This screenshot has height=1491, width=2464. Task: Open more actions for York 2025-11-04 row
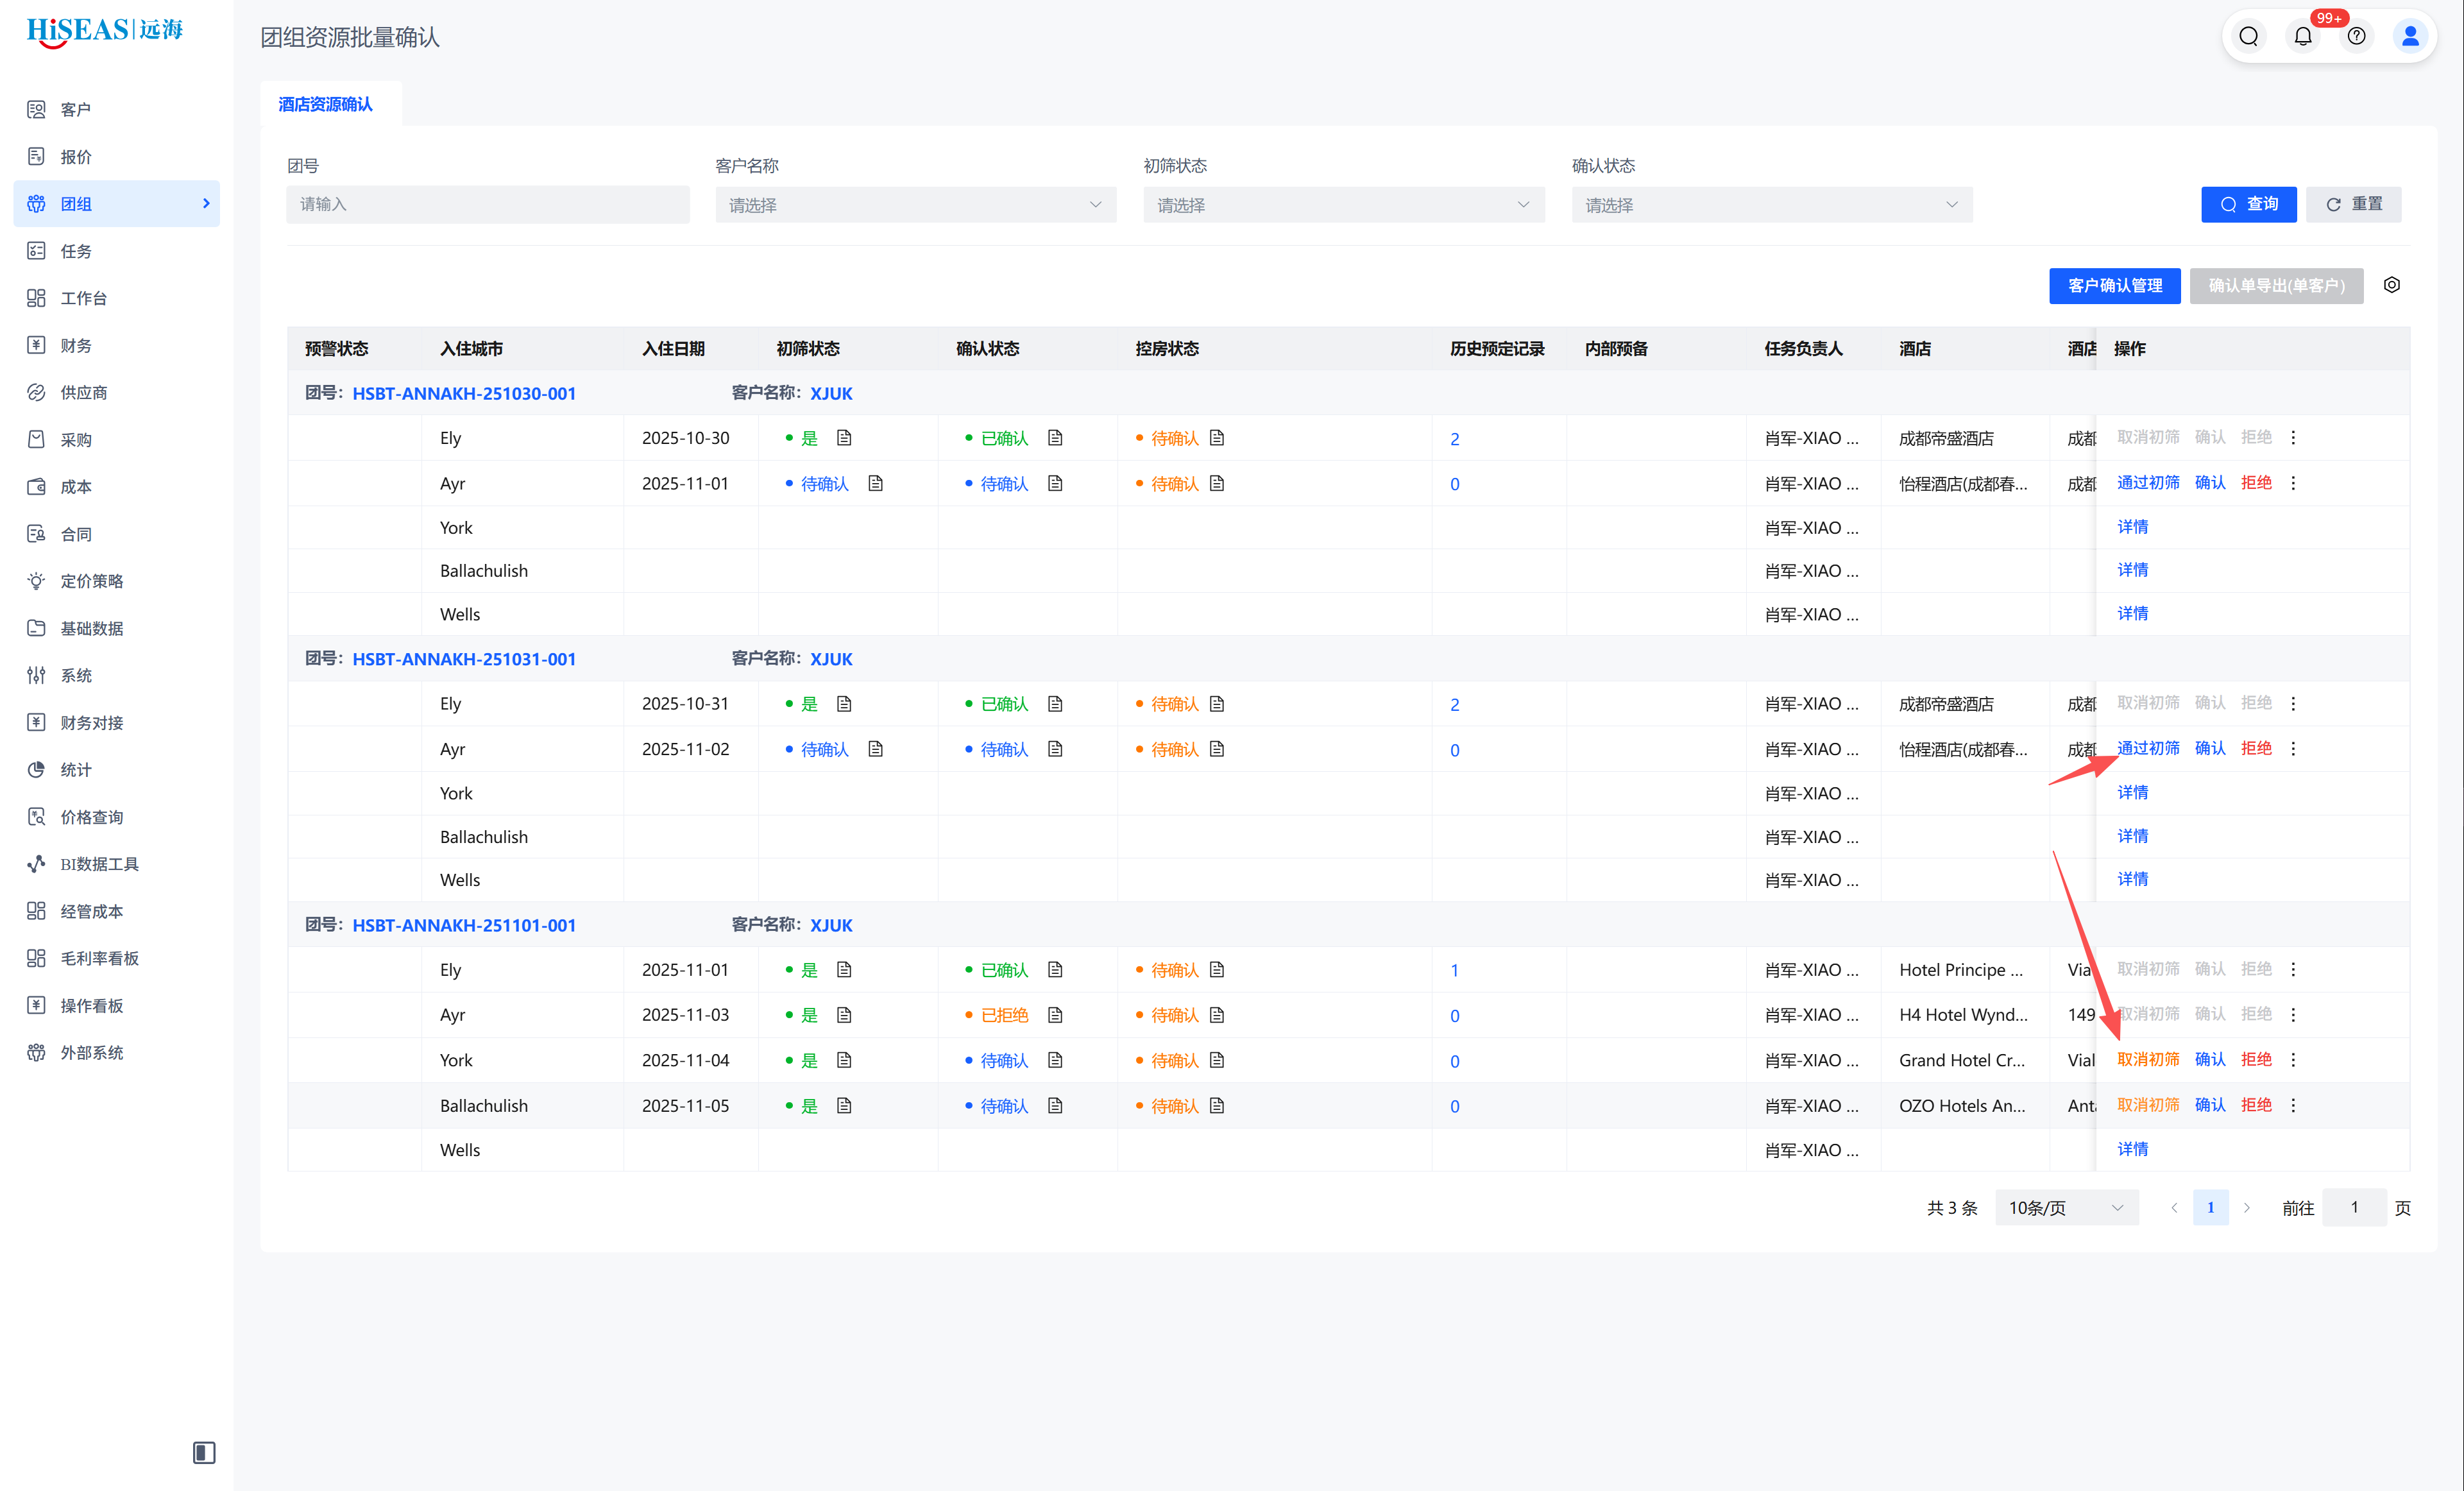[2293, 1060]
